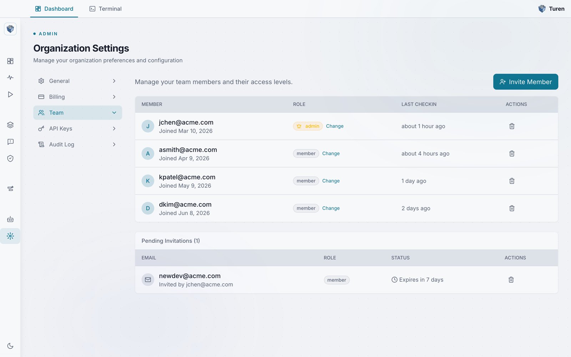This screenshot has width=571, height=357.
Task: Click the J avatar for jchen
Action: coord(148,126)
